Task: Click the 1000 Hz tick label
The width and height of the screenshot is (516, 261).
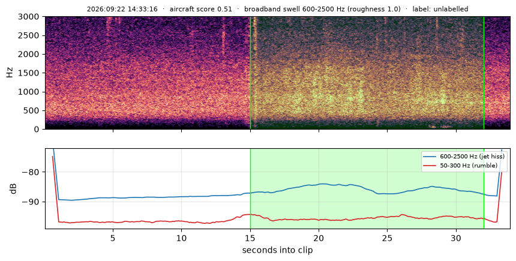Action: click(x=28, y=92)
